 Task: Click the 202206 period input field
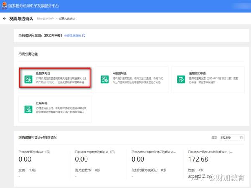point(232,137)
